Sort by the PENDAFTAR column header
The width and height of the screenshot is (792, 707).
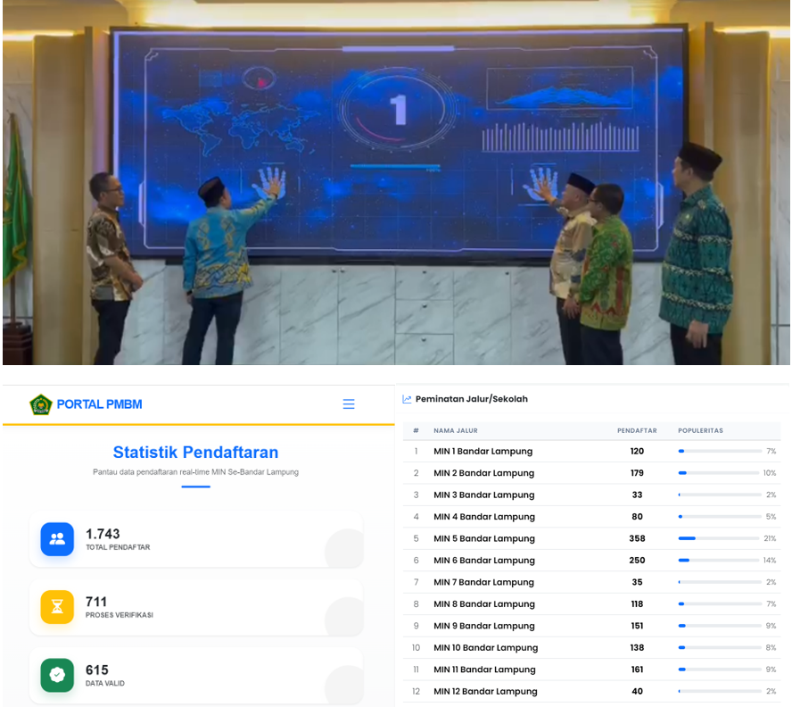637,430
